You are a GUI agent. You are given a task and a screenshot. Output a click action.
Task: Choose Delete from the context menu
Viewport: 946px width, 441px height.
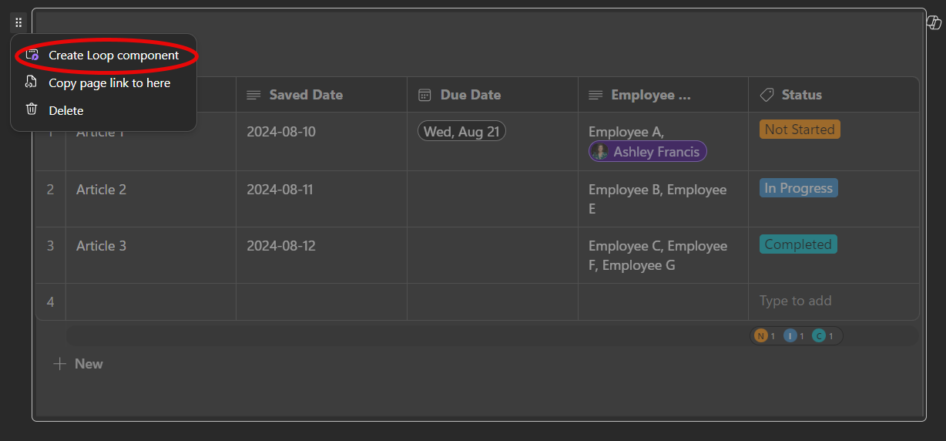pyautogui.click(x=103, y=110)
